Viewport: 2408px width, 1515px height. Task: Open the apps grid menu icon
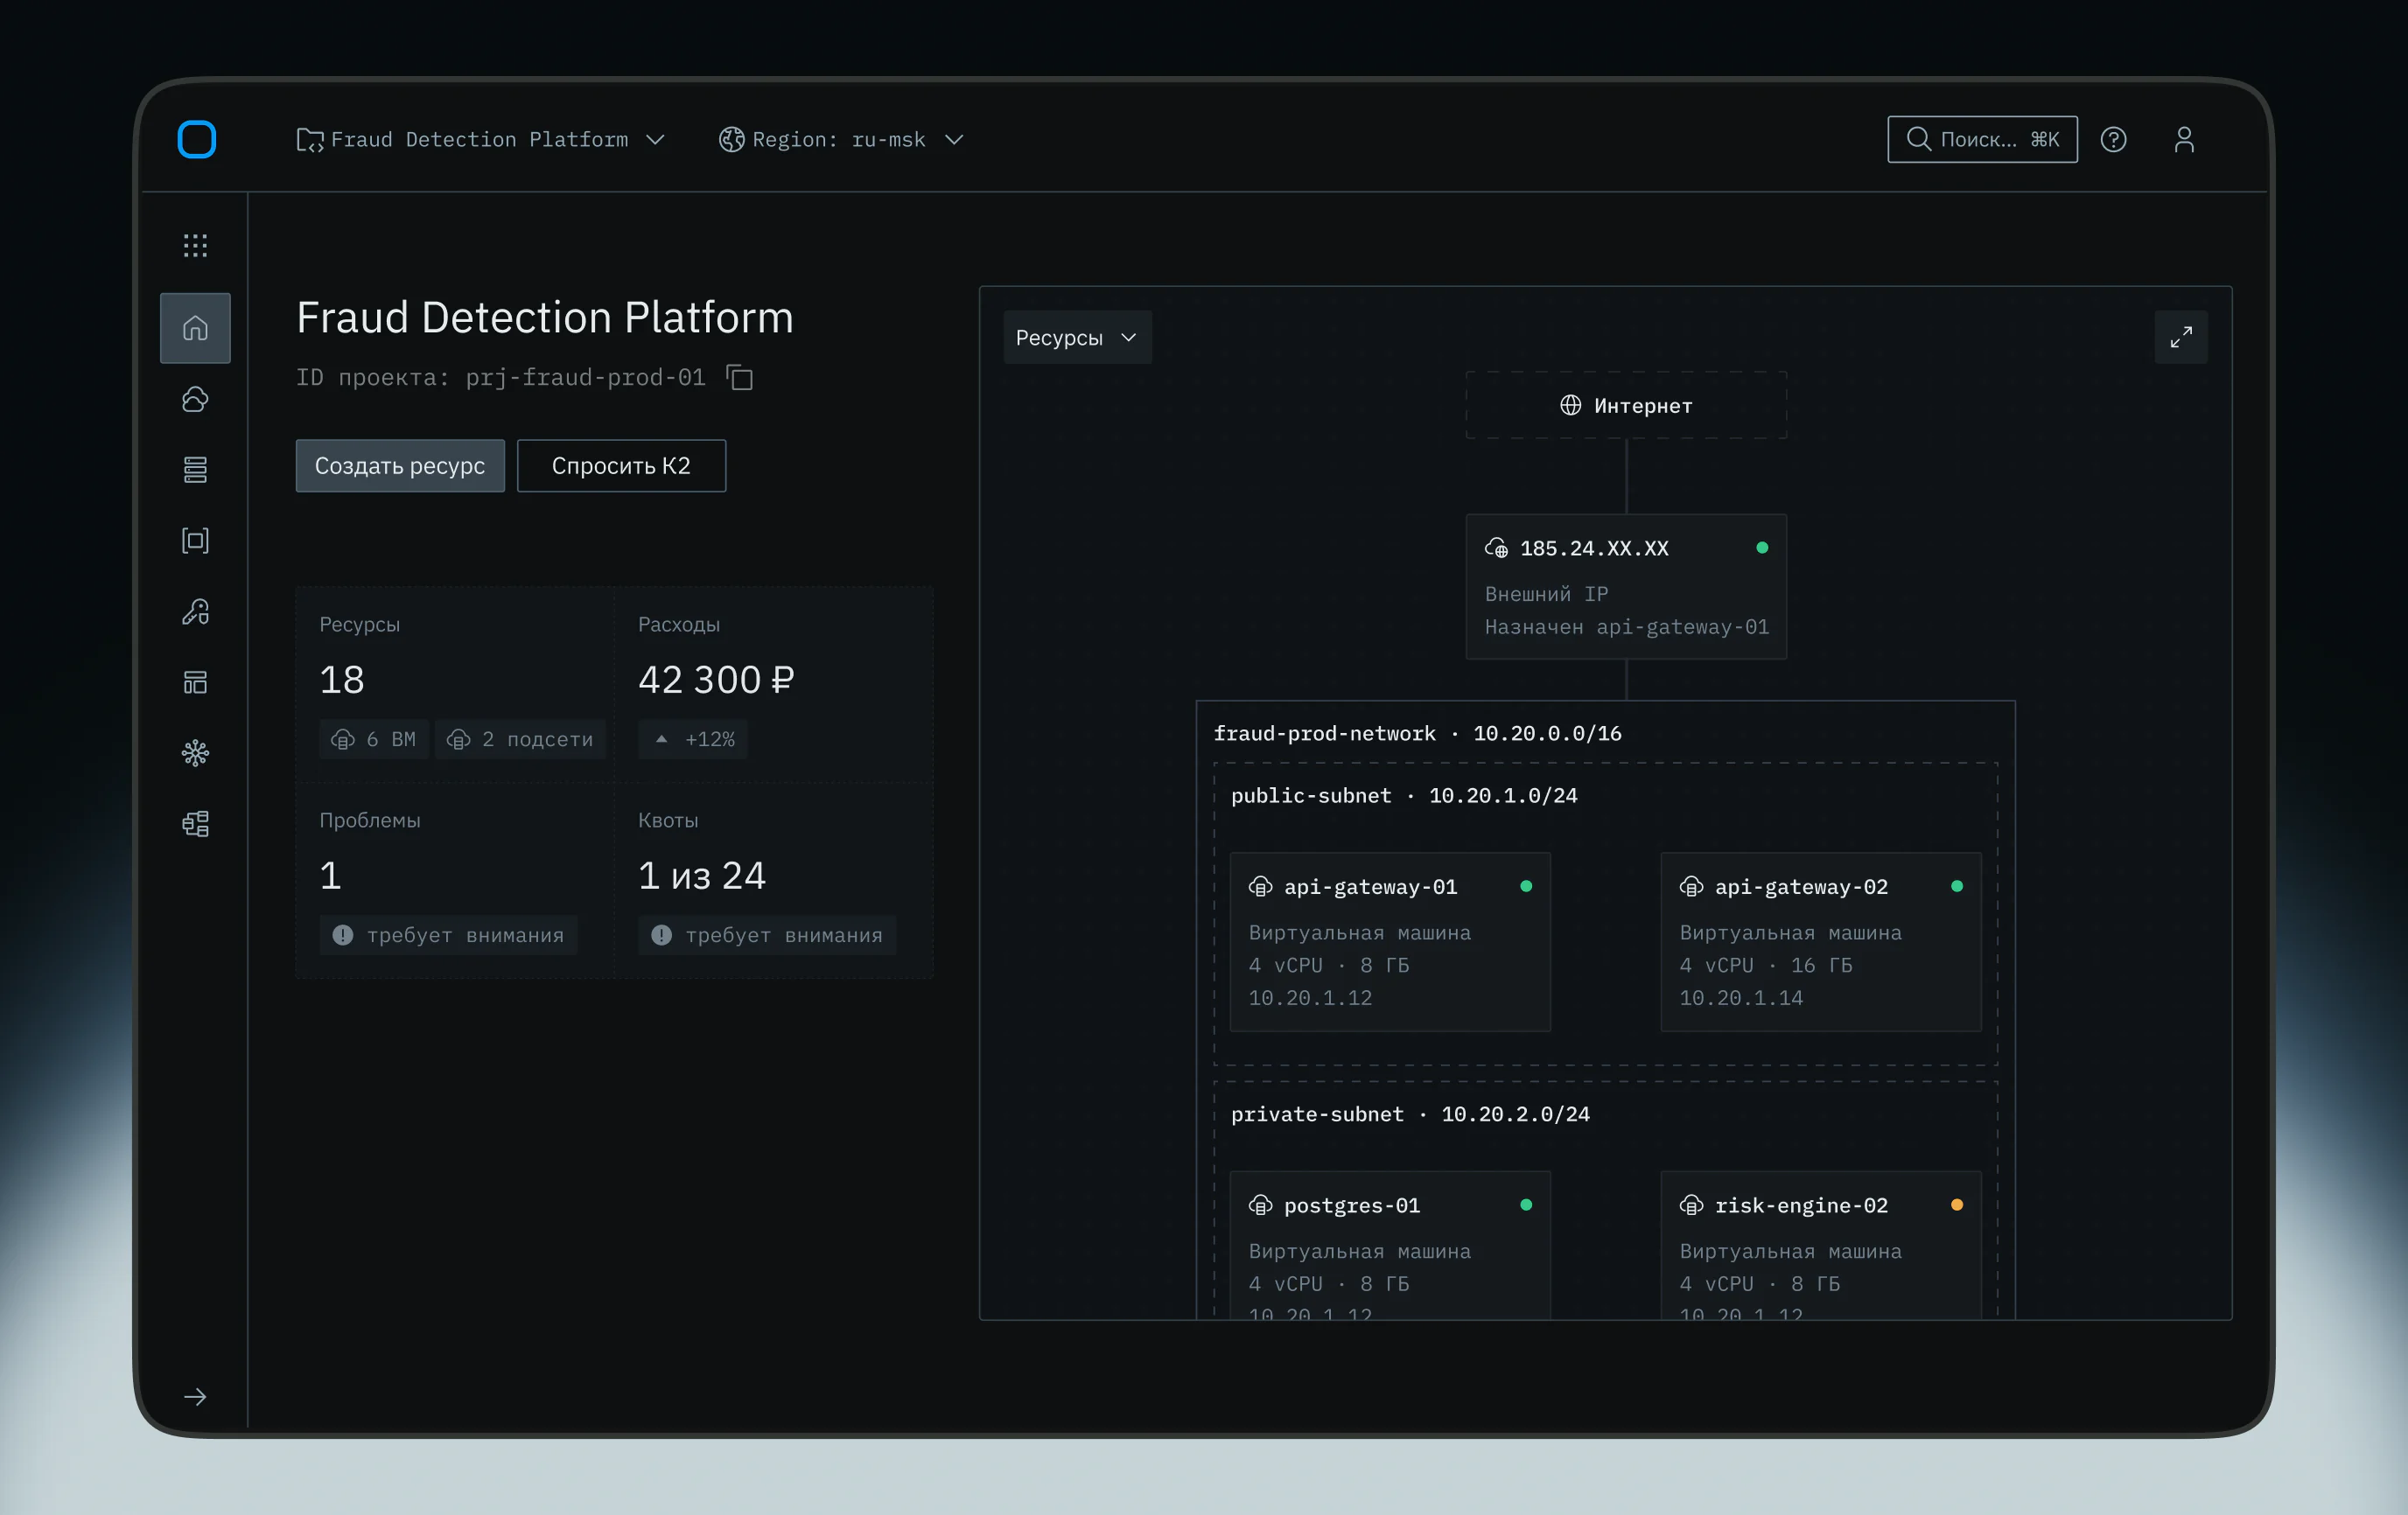tap(195, 246)
